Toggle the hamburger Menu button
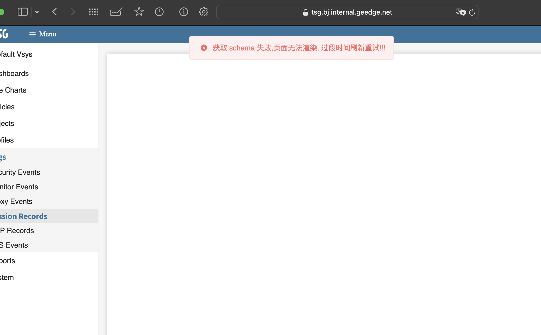This screenshot has width=541, height=335. coord(43,34)
